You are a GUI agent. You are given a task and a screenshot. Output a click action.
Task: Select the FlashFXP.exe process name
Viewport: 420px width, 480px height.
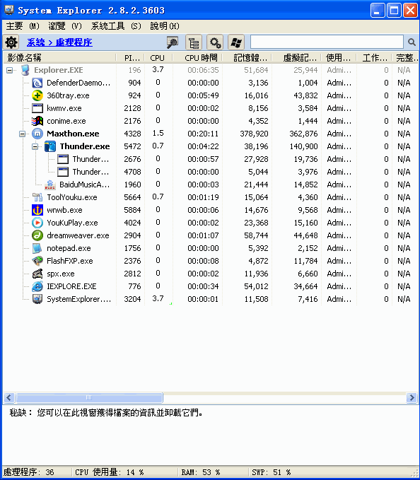click(69, 261)
